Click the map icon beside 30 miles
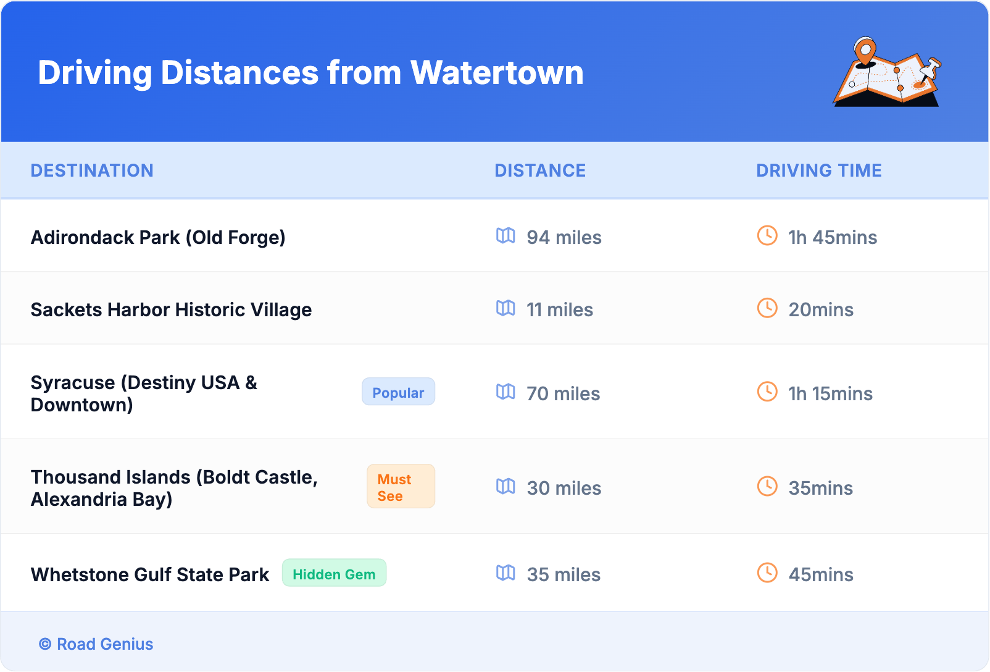 tap(505, 487)
